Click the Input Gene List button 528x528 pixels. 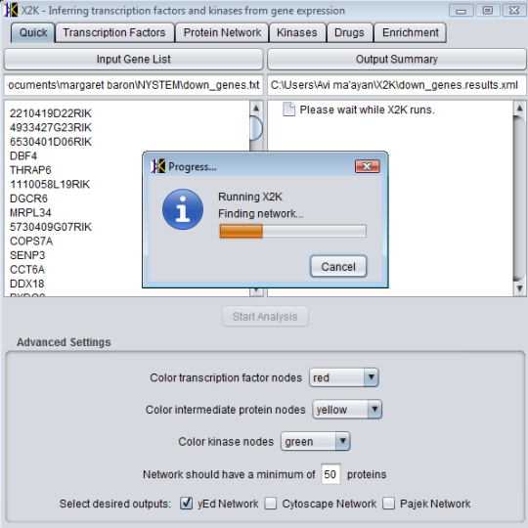[133, 60]
